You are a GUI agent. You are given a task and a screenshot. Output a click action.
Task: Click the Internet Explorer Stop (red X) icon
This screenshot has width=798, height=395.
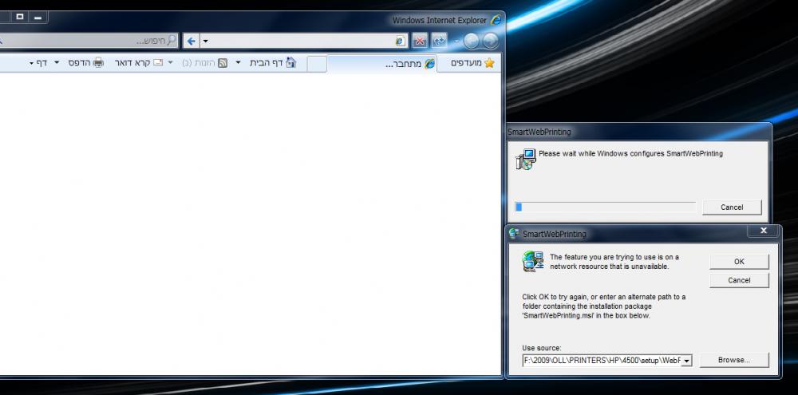pos(420,41)
